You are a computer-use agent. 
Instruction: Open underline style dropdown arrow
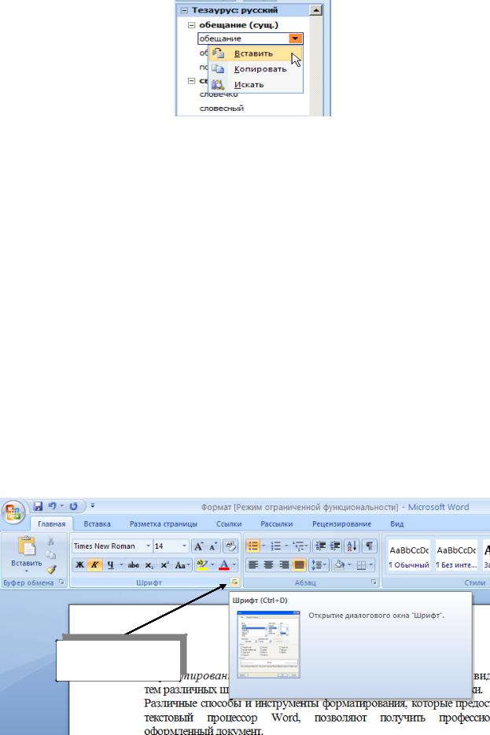tap(121, 565)
